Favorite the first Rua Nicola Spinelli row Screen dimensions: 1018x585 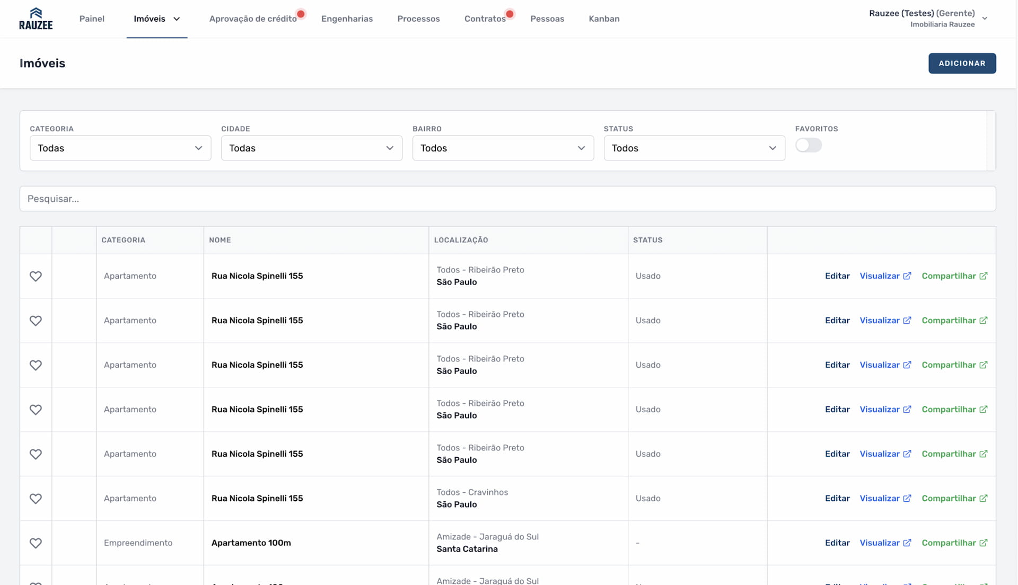36,276
